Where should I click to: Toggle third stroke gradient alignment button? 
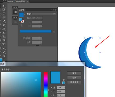41,18
